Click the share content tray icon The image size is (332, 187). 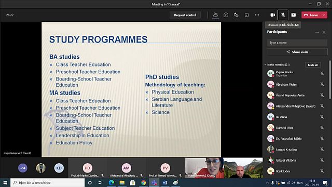[x=294, y=15]
